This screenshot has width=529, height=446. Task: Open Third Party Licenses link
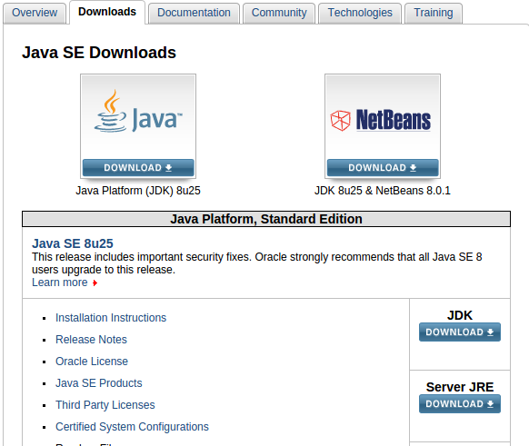coord(105,405)
